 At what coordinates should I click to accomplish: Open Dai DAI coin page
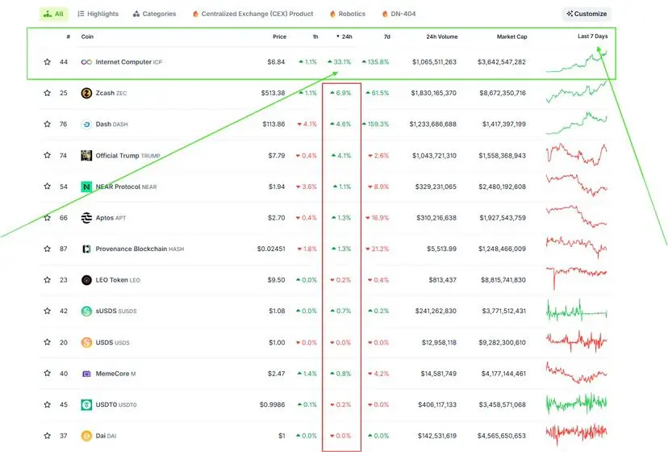pyautogui.click(x=106, y=436)
